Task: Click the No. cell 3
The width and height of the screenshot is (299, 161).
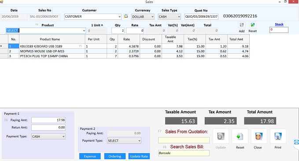Action: 14,56
